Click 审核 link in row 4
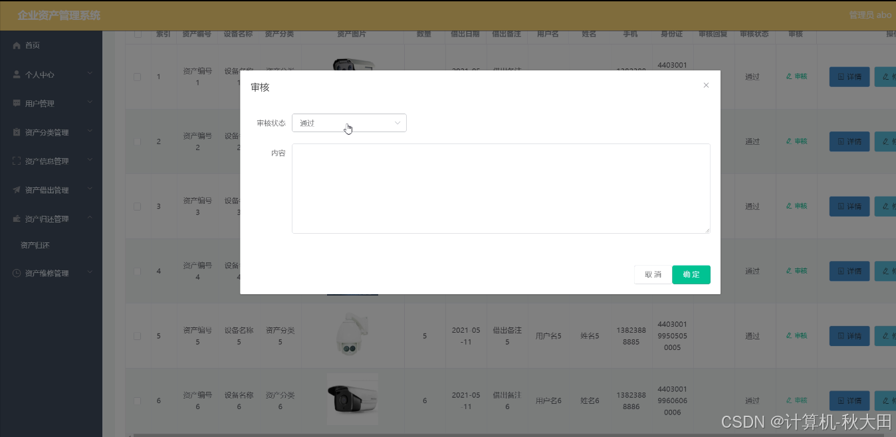896x437 pixels. click(796, 271)
